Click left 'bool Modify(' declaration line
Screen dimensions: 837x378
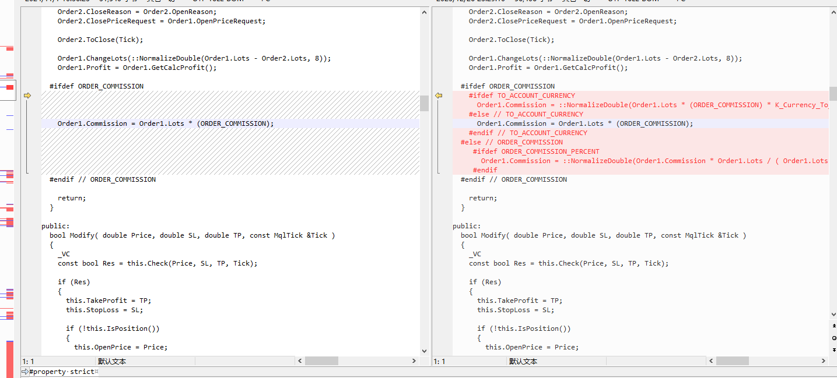192,235
